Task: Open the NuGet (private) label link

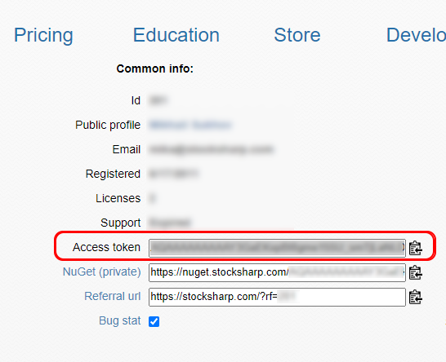Action: pos(102,272)
